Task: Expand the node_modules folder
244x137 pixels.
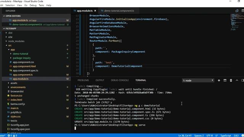Action: point(16,41)
